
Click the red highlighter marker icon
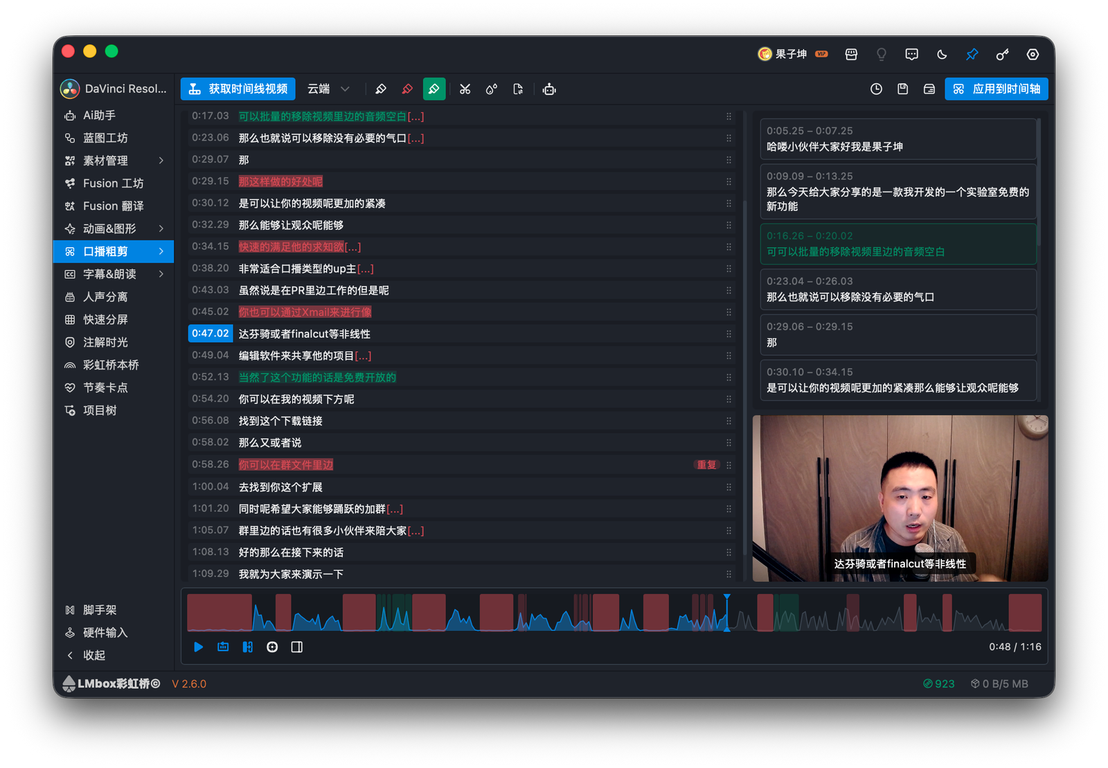(x=407, y=89)
